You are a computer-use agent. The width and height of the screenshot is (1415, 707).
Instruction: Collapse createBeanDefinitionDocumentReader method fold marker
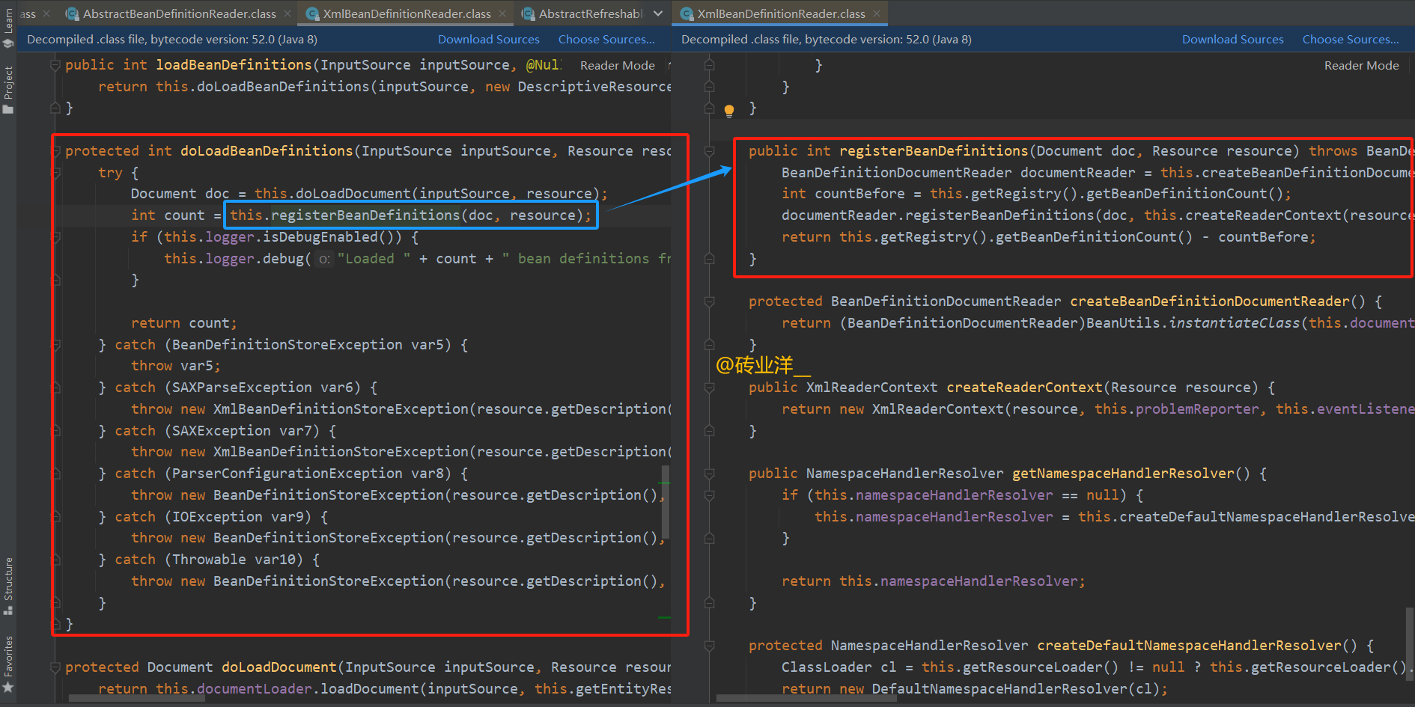pos(709,302)
